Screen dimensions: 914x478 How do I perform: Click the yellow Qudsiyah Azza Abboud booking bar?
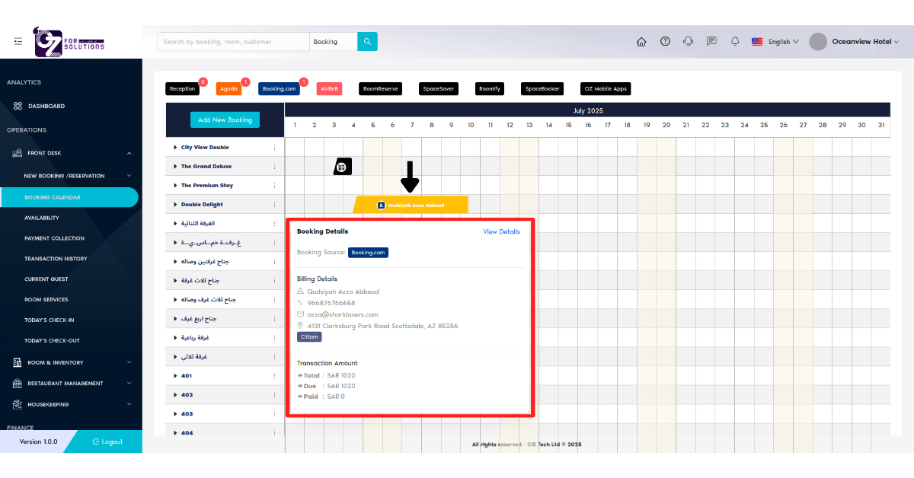tap(411, 204)
